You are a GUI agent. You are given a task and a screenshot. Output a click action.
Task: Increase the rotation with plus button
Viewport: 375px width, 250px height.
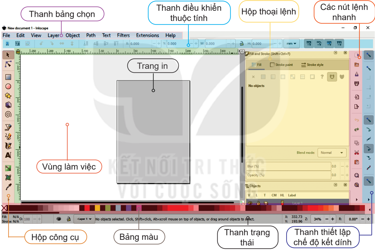(x=368, y=219)
